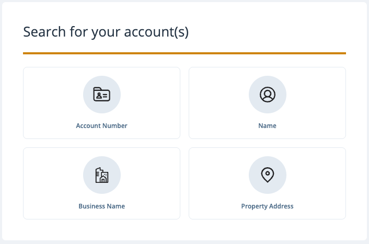Select the Business Name search card
This screenshot has height=244, width=369.
click(102, 183)
